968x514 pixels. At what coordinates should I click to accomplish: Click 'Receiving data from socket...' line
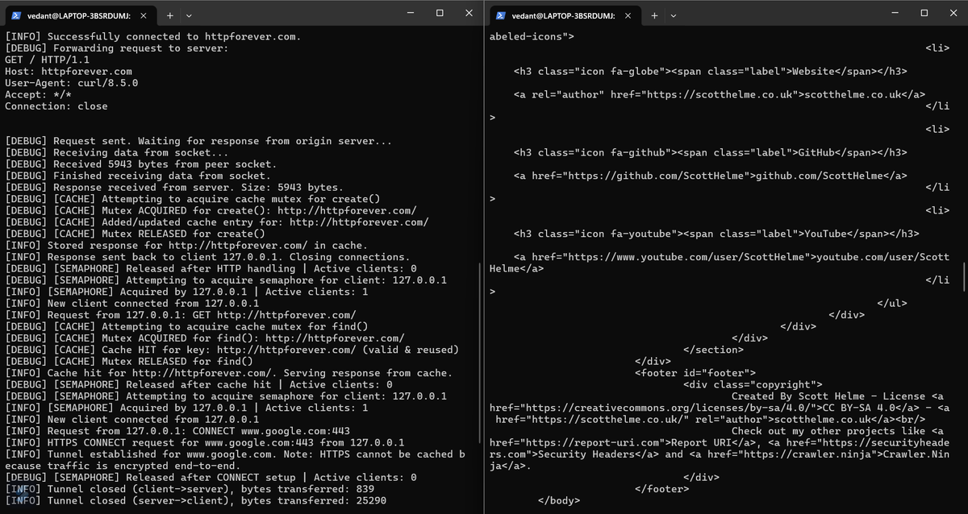coord(117,152)
